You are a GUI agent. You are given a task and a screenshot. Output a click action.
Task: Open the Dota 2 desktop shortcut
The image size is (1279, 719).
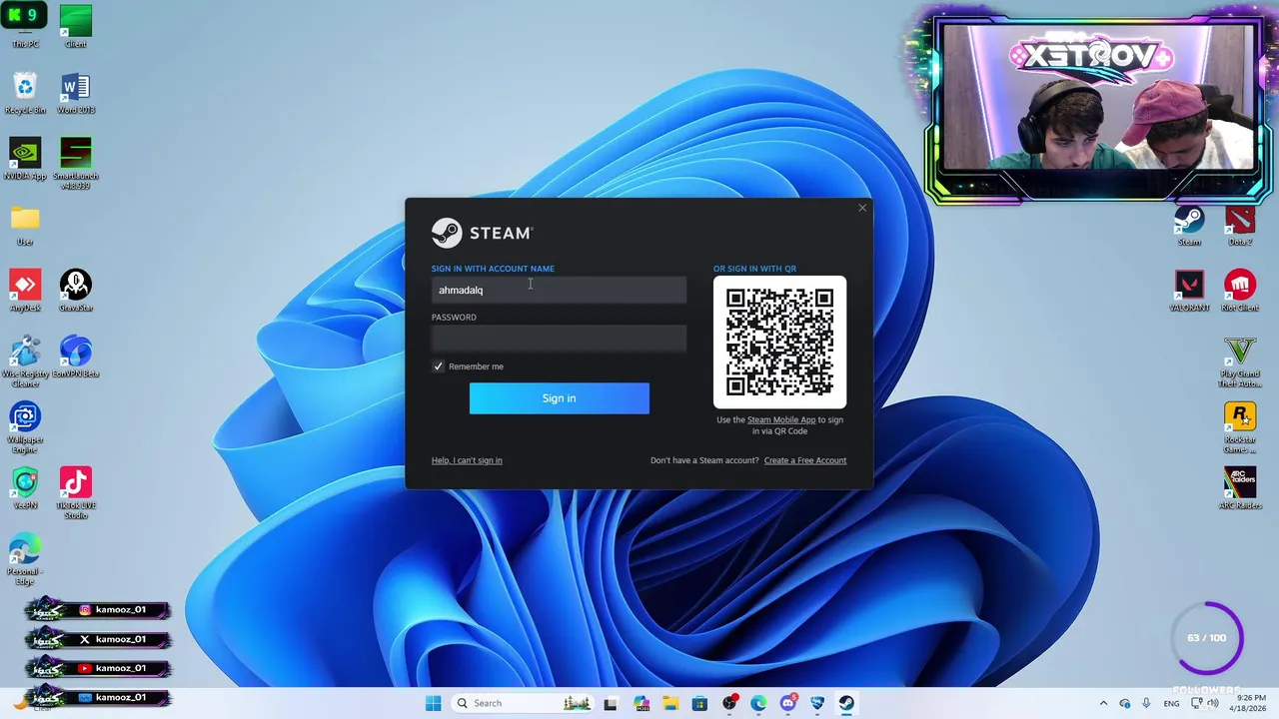click(1240, 224)
